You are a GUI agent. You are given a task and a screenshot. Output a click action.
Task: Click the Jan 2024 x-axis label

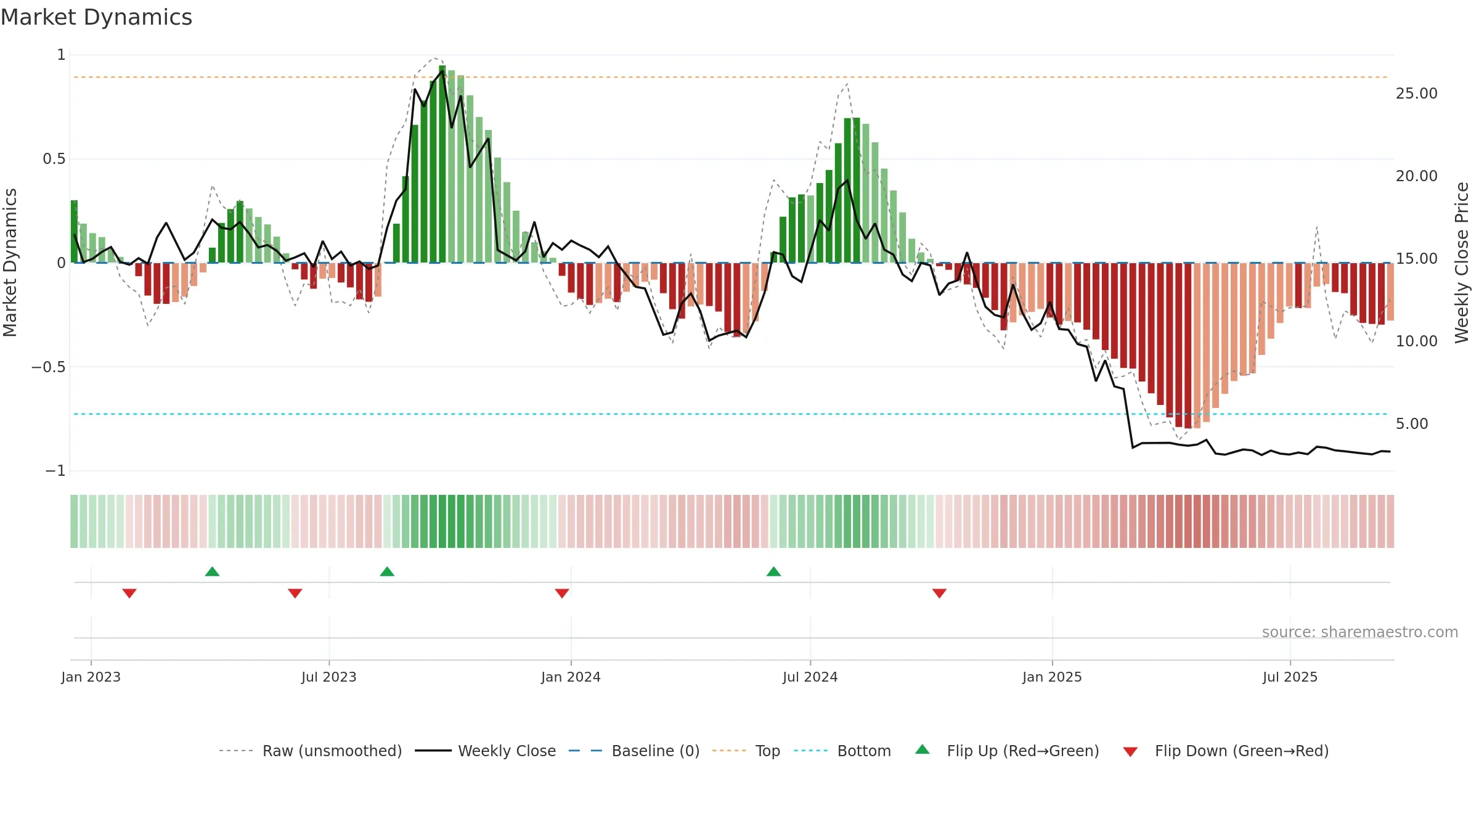tap(571, 677)
